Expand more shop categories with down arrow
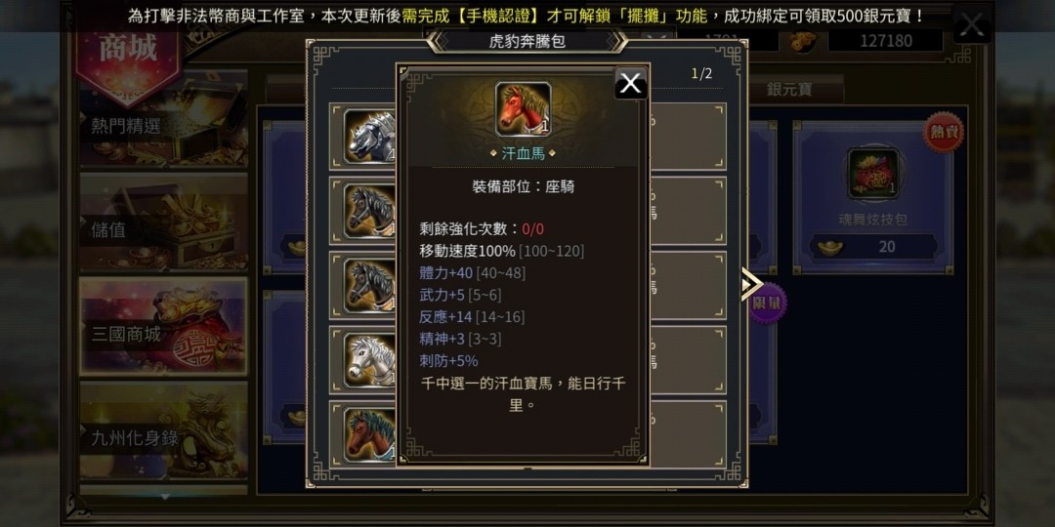1055x527 pixels. click(x=164, y=497)
